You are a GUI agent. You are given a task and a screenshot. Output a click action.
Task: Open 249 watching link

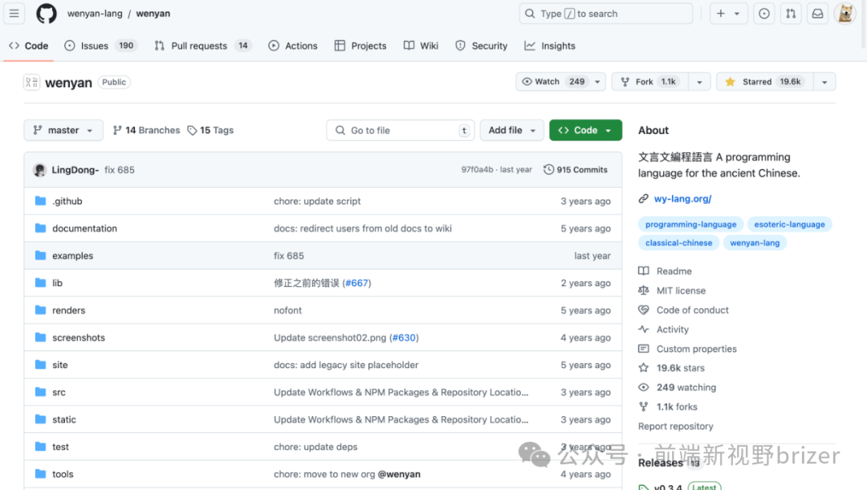686,387
